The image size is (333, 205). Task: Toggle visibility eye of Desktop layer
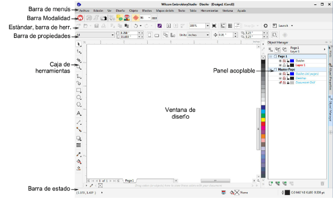click(x=280, y=79)
